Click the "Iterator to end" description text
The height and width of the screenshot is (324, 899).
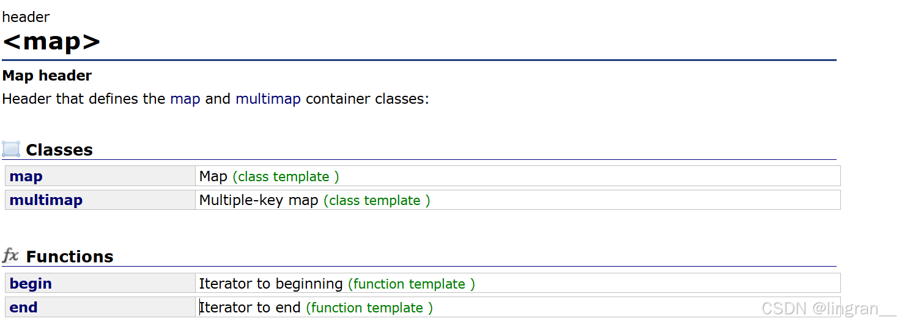pos(250,308)
